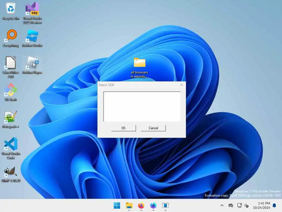The width and height of the screenshot is (282, 212).
Task: Select the Git Bash shortcut
Action: (x=11, y=92)
